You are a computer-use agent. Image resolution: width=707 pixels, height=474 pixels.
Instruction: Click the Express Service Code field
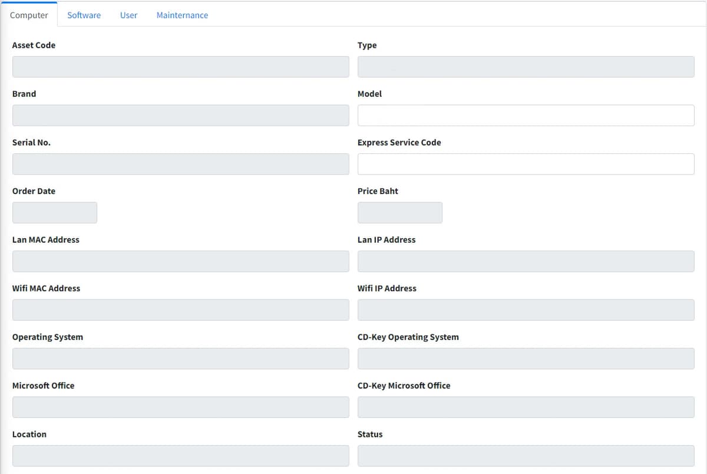pyautogui.click(x=526, y=164)
